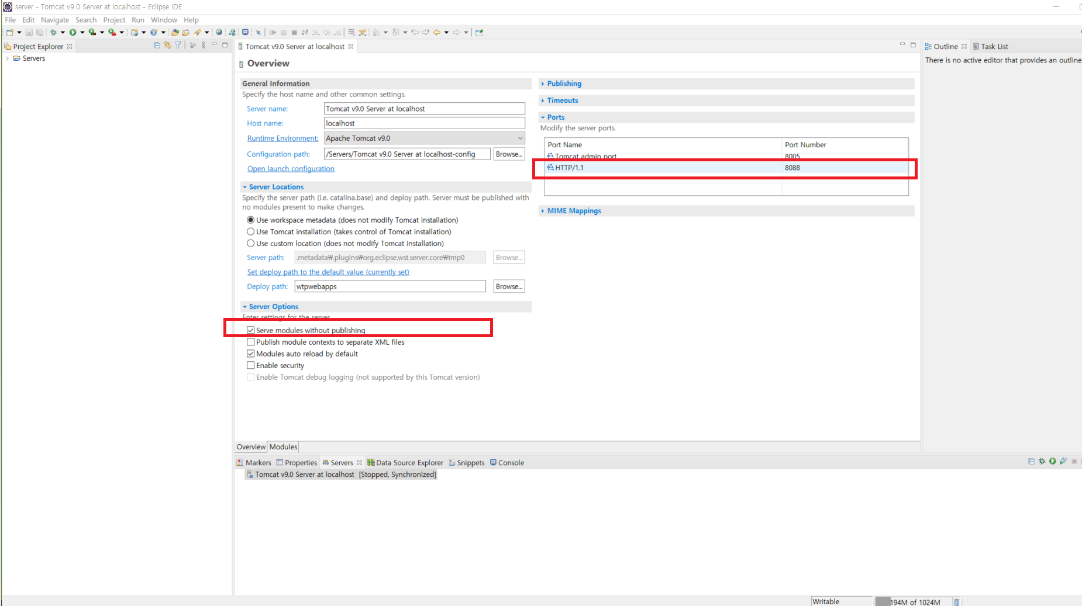This screenshot has height=606, width=1082.
Task: Click the stop server red square icon
Action: (1074, 462)
